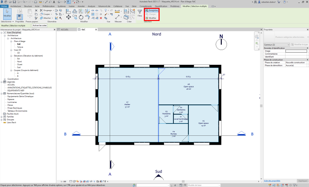
Task: Open the Sélectionner dropdown
Action: click(7, 22)
